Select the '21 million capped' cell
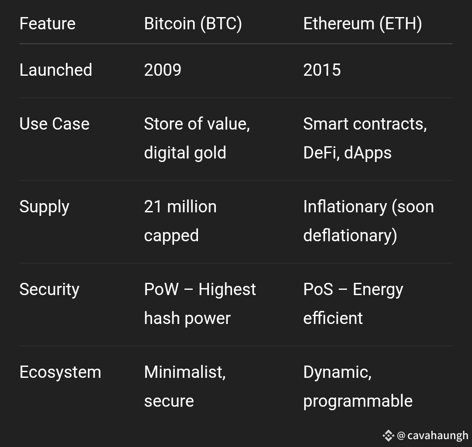Image resolution: width=472 pixels, height=447 pixels. pyautogui.click(x=180, y=221)
